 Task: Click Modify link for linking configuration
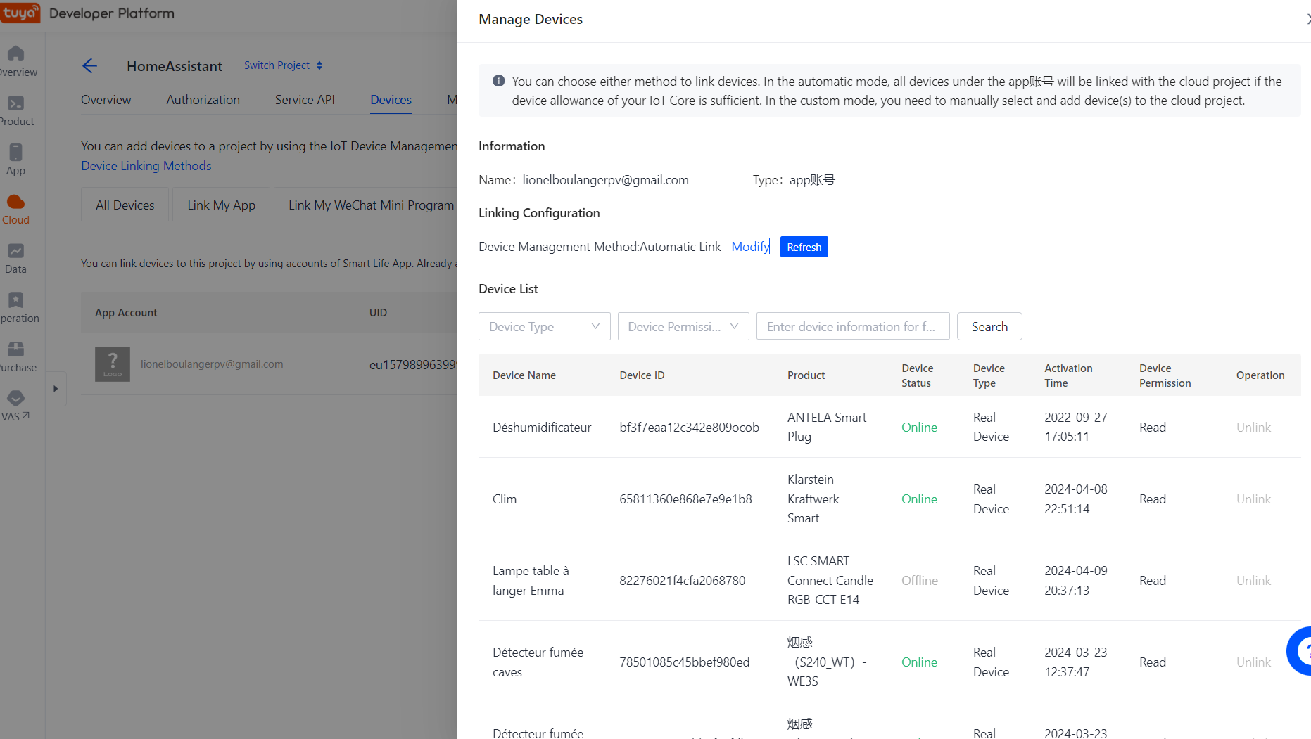750,247
